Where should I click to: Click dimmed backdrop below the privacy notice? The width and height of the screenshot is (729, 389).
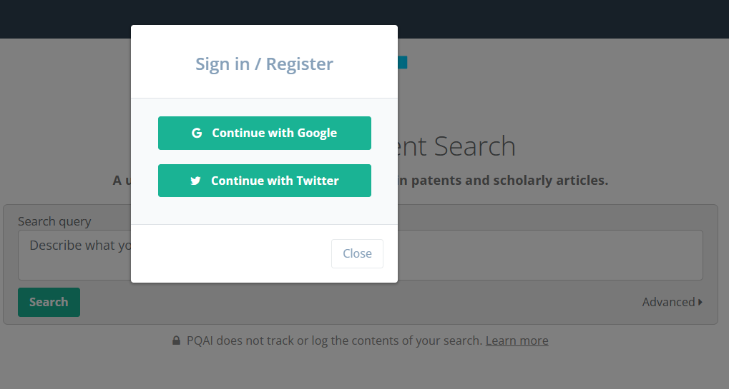[x=365, y=368]
